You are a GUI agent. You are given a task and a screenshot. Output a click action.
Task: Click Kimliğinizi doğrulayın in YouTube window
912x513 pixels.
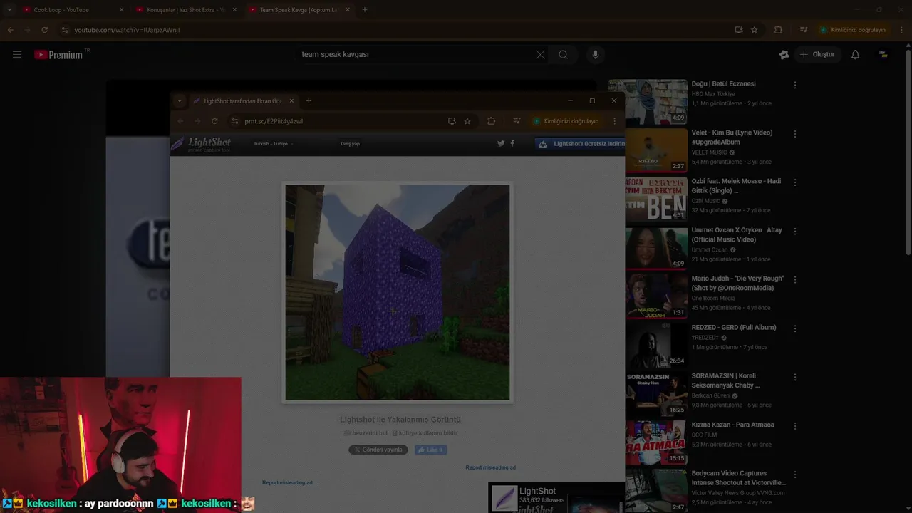coord(853,30)
